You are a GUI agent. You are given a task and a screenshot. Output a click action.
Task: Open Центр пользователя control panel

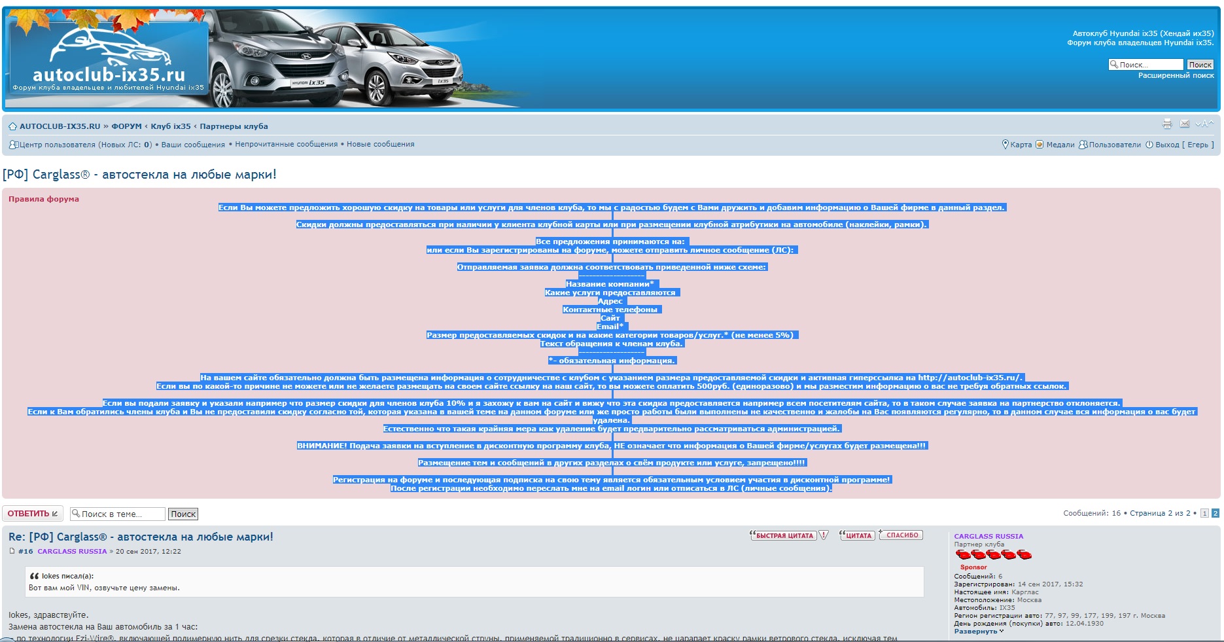[80, 145]
